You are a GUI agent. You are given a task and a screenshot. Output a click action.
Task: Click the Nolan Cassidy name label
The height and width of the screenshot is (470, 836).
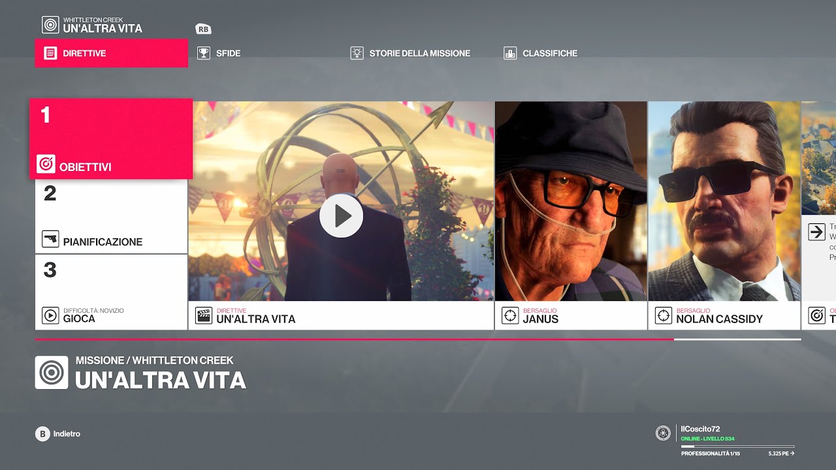click(720, 319)
